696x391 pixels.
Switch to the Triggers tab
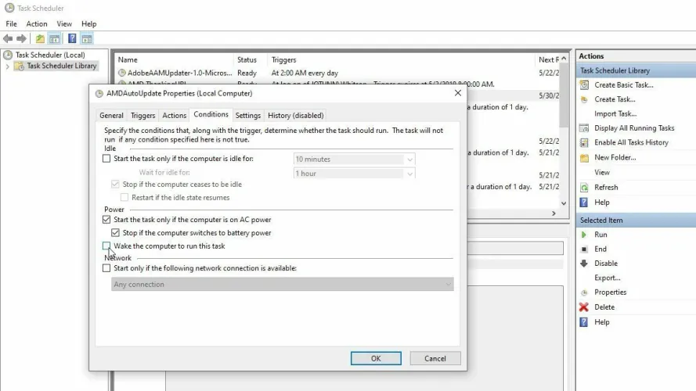click(142, 116)
